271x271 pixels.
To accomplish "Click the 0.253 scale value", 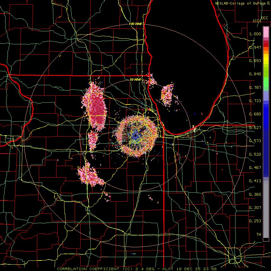I will pos(255,221).
